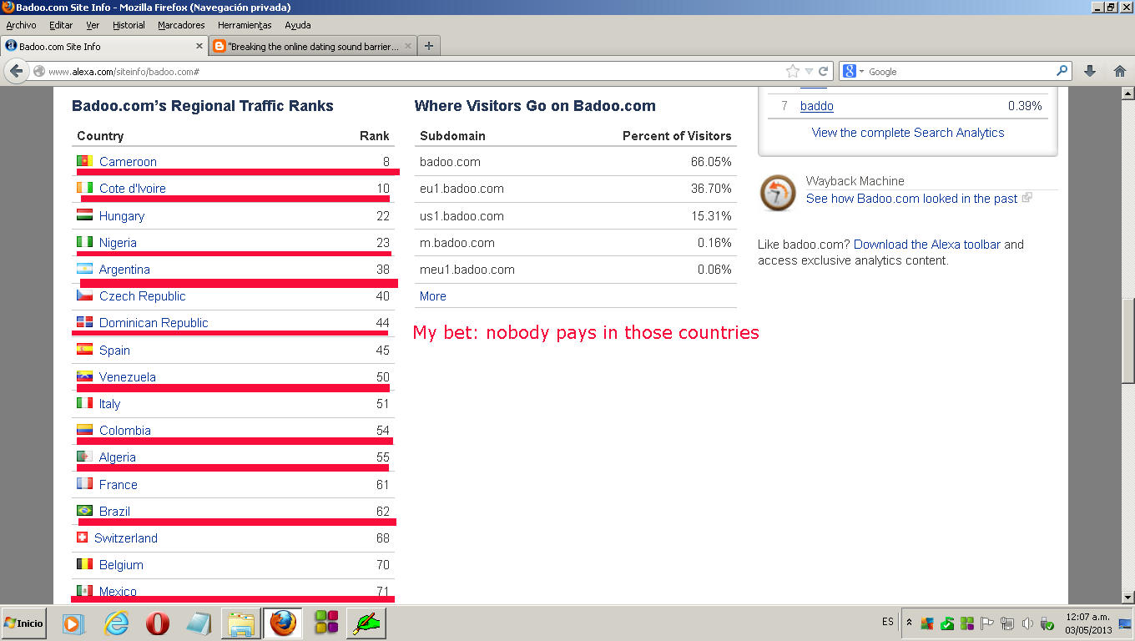Click the Wayback Machine clock icon
Viewport: 1135px width, 641px height.
[x=778, y=193]
